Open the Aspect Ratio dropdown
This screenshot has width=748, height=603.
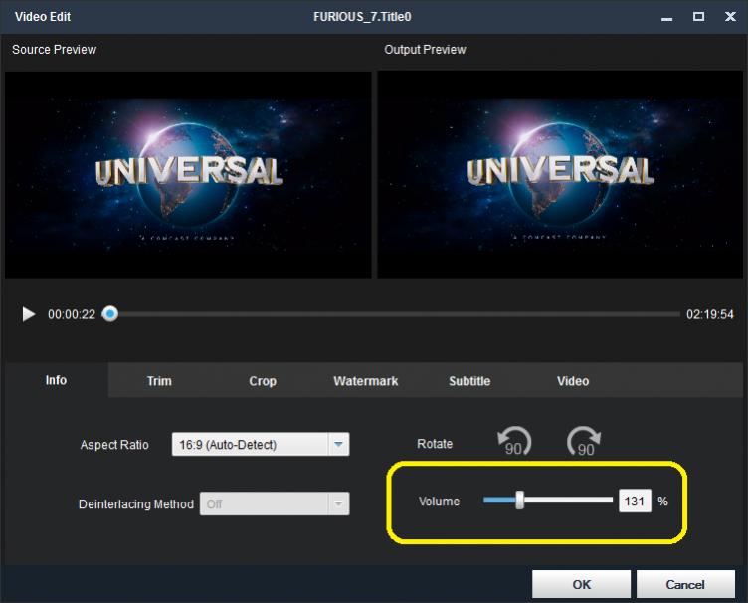(261, 444)
